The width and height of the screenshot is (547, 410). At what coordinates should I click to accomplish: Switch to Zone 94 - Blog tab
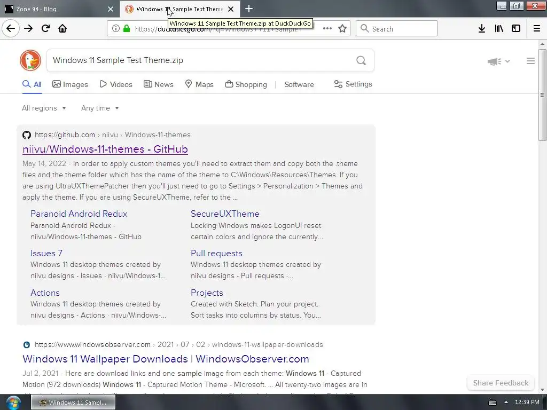pyautogui.click(x=59, y=9)
